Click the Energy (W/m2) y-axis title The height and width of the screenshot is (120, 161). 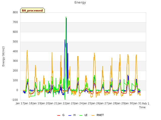point(3,56)
